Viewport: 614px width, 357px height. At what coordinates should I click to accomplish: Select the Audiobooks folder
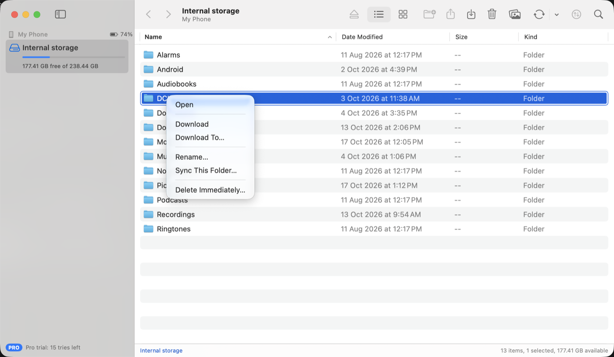(374, 84)
